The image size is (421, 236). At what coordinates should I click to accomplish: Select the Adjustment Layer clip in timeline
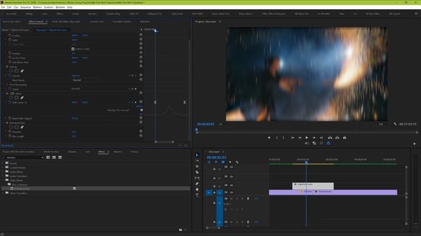[313, 186]
